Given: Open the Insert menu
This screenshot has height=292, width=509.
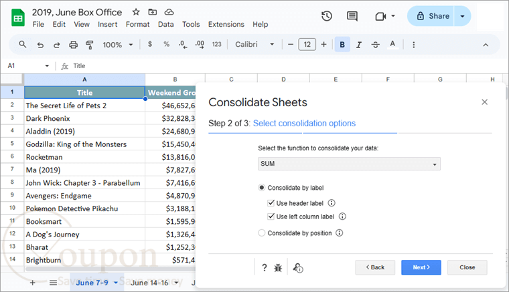Looking at the screenshot, I should pos(107,24).
